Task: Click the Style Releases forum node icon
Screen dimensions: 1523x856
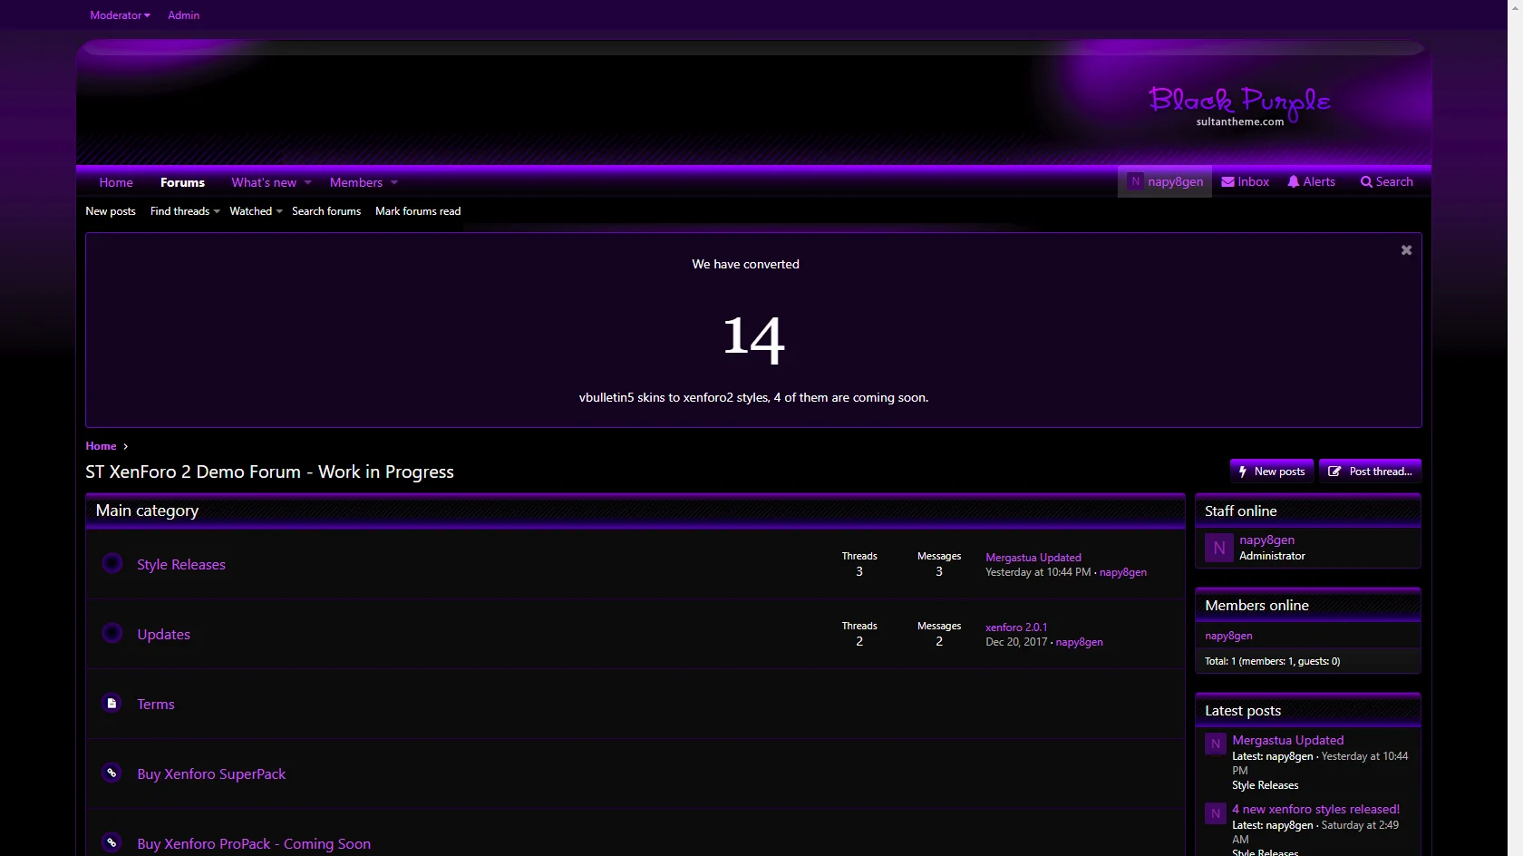Action: [x=112, y=562]
